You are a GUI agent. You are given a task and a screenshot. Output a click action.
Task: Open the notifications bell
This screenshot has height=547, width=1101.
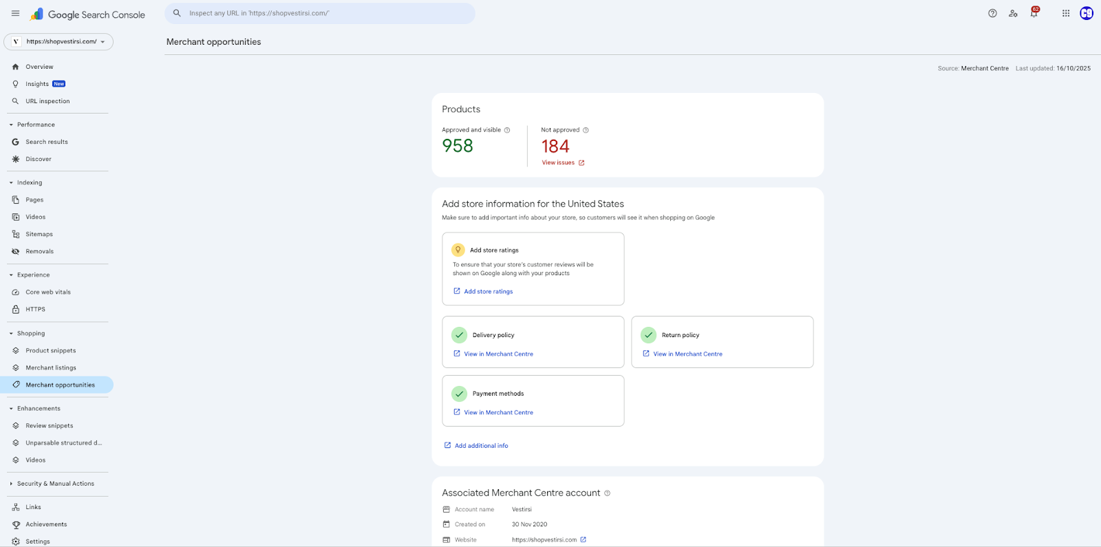1034,13
